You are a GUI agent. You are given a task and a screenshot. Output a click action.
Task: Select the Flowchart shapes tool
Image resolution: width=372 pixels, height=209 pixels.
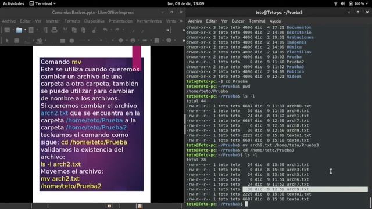coord(157,41)
